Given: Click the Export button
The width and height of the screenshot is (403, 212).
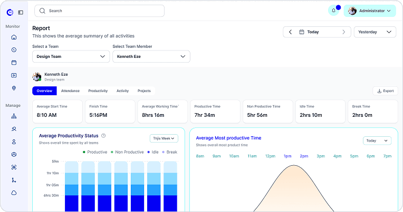Looking at the screenshot, I should pos(385,91).
